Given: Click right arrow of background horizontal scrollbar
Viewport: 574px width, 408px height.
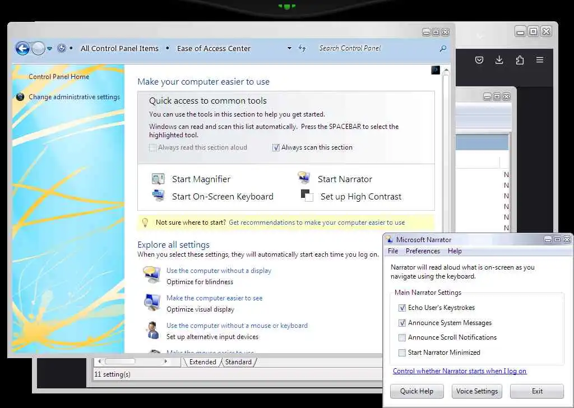Looking at the screenshot, I should click(166, 361).
